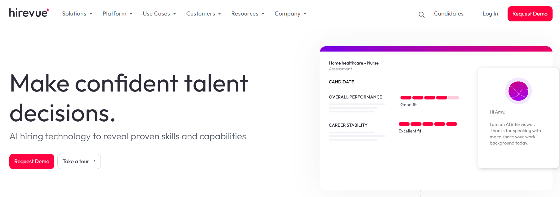Click the Log In link
Screen dimensions: 560x197
pos(490,14)
